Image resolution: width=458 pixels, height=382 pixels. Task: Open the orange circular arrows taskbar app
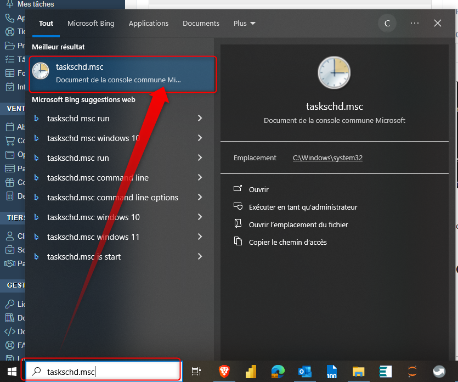[x=412, y=372]
